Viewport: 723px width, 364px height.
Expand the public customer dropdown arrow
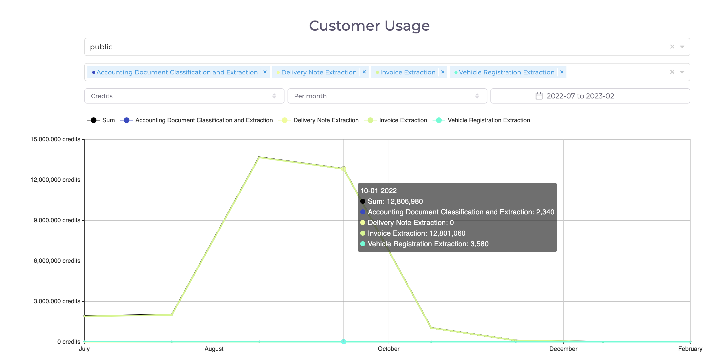(682, 47)
